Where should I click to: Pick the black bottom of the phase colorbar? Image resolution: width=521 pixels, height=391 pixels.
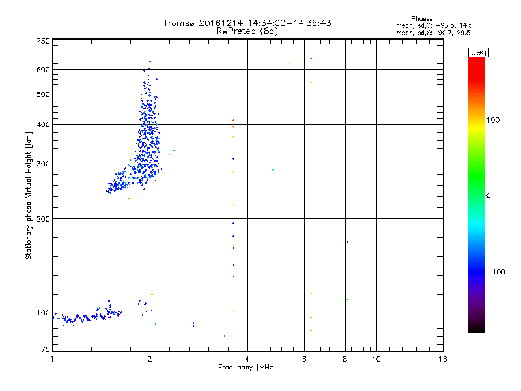[477, 328]
